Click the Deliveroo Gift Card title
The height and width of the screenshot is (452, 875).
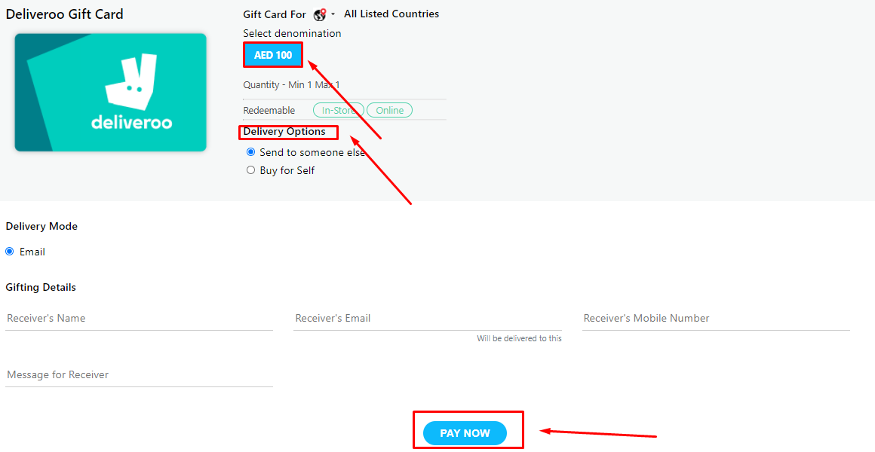pos(65,14)
